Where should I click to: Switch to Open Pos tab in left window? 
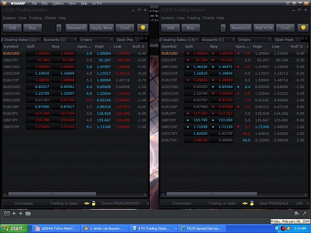pos(125,40)
